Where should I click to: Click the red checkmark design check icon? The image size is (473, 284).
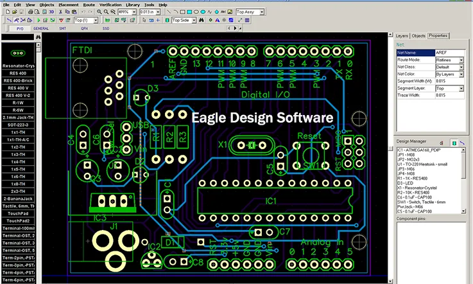pyautogui.click(x=61, y=21)
